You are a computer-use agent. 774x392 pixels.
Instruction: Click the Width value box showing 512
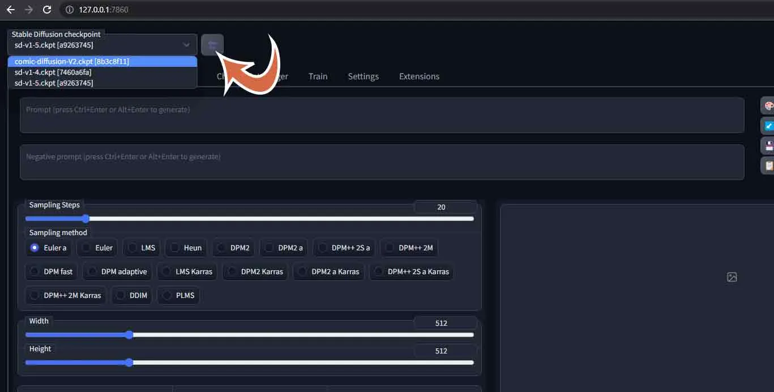coord(445,323)
